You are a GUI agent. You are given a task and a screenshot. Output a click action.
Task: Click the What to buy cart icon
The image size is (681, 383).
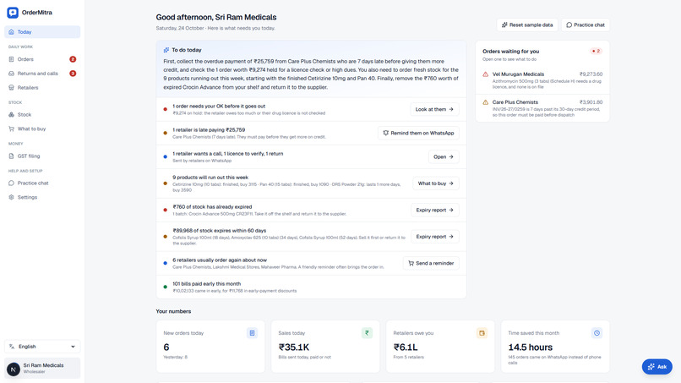point(11,129)
